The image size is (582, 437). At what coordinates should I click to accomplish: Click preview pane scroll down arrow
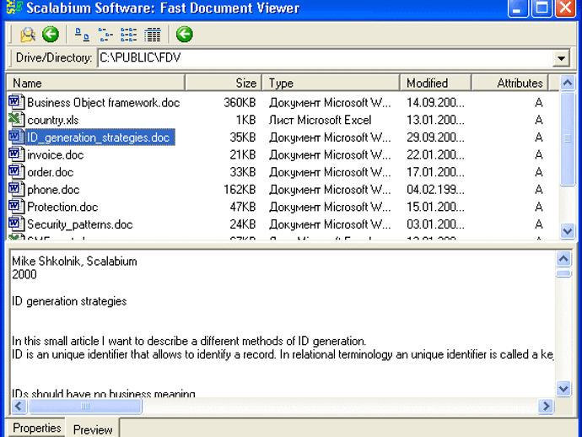pyautogui.click(x=563, y=389)
